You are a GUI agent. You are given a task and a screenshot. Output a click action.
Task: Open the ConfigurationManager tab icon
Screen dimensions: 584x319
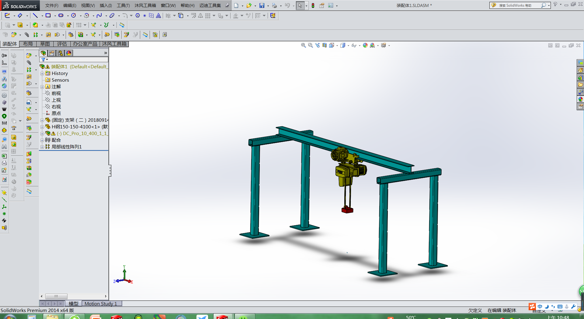[x=60, y=53]
